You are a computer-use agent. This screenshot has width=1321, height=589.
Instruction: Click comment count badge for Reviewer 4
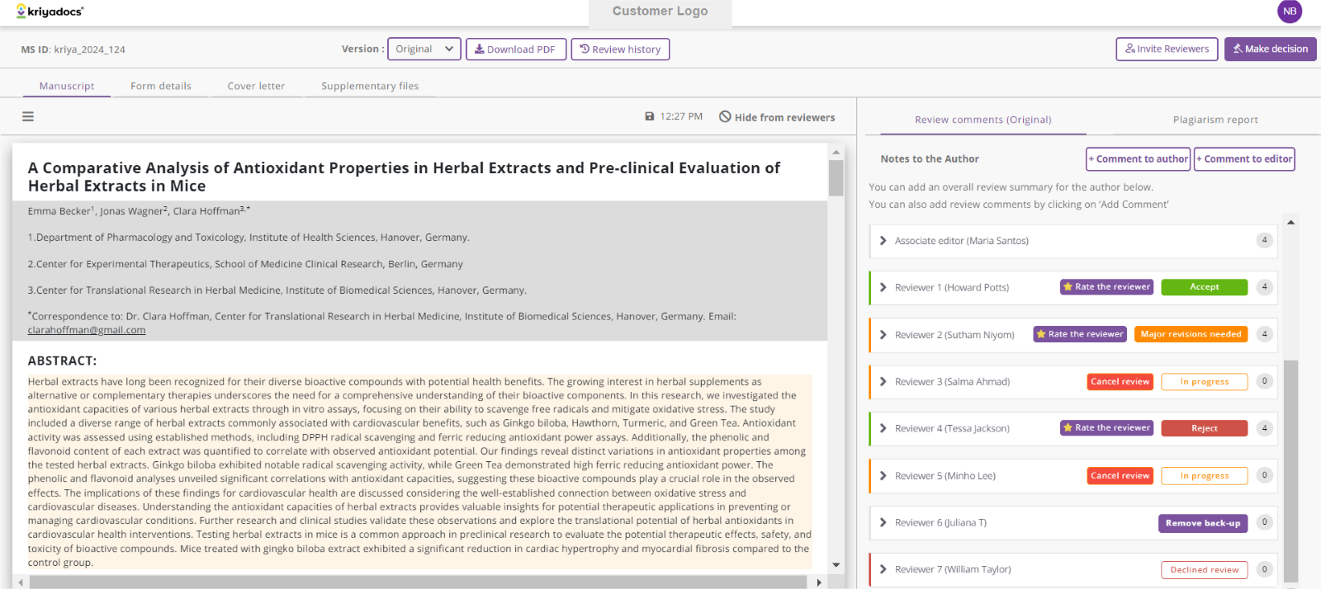1264,428
